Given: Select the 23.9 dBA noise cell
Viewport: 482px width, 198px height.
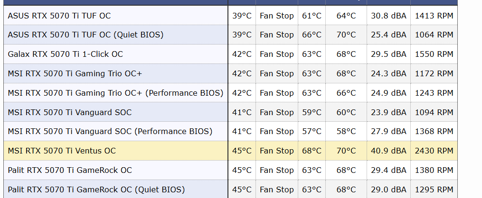Looking at the screenshot, I should pos(388,112).
